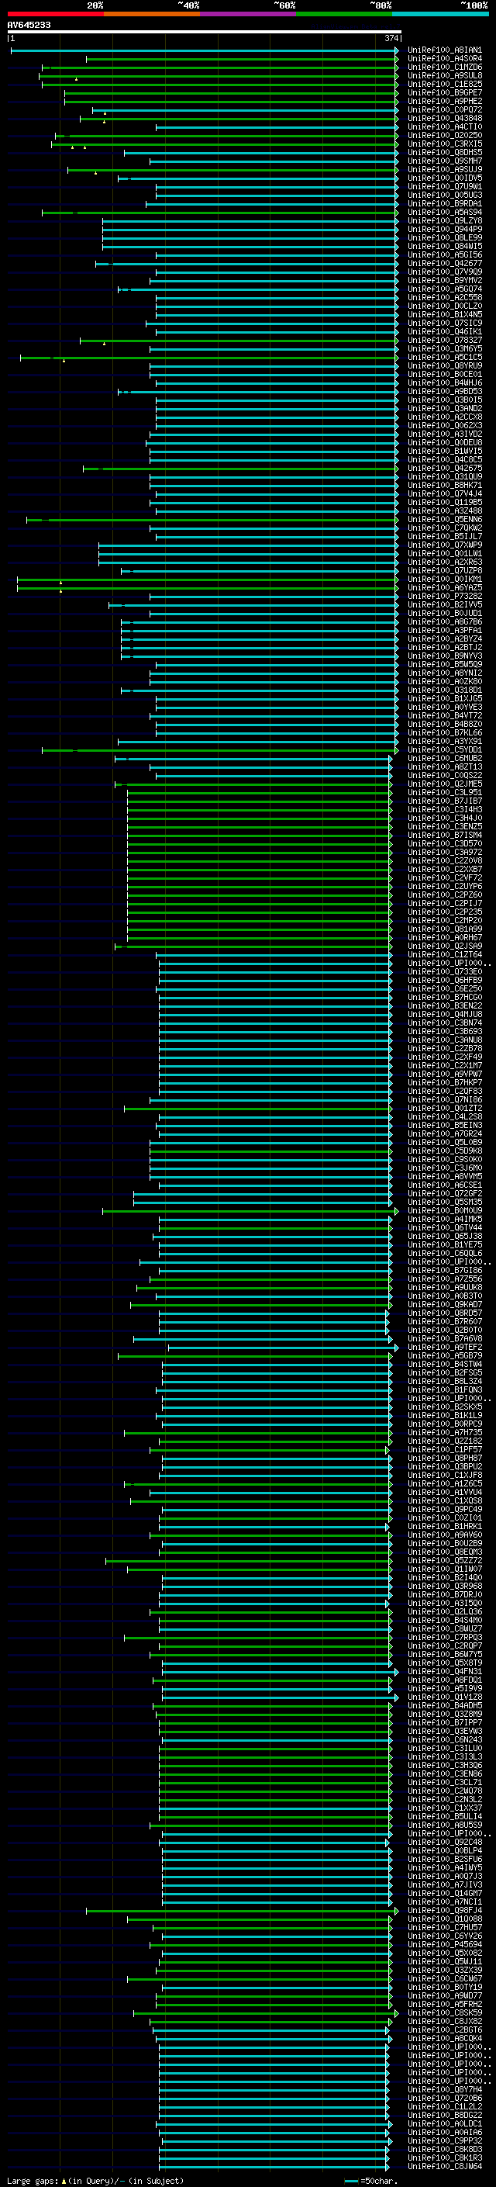The width and height of the screenshot is (496, 2187).
Task: Click the green ~80% identity legend bar
Action: point(344,14)
